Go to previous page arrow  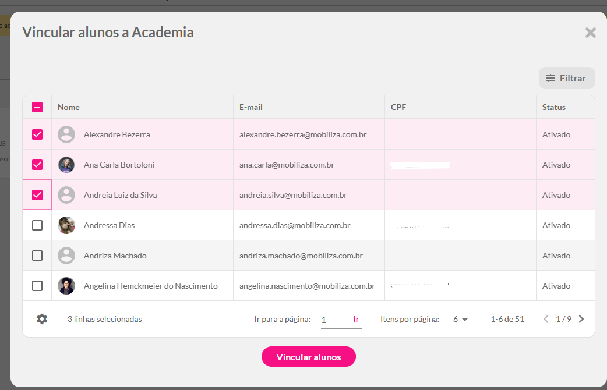coord(546,319)
